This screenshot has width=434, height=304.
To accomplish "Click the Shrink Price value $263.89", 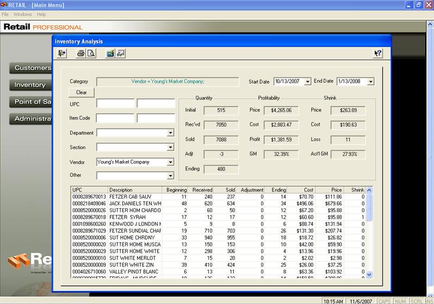I will [348, 110].
